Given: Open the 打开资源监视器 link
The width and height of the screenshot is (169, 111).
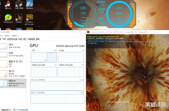Looking at the screenshot, I should tap(22, 110).
